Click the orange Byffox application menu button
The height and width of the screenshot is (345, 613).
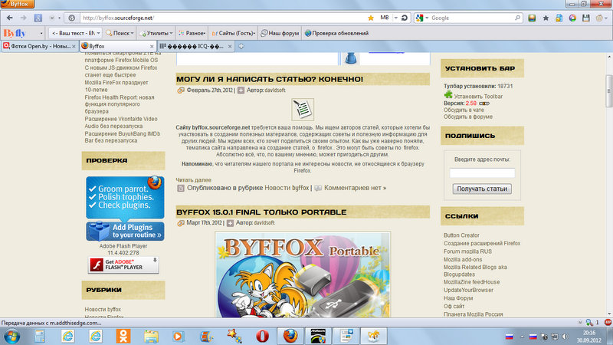click(x=17, y=4)
